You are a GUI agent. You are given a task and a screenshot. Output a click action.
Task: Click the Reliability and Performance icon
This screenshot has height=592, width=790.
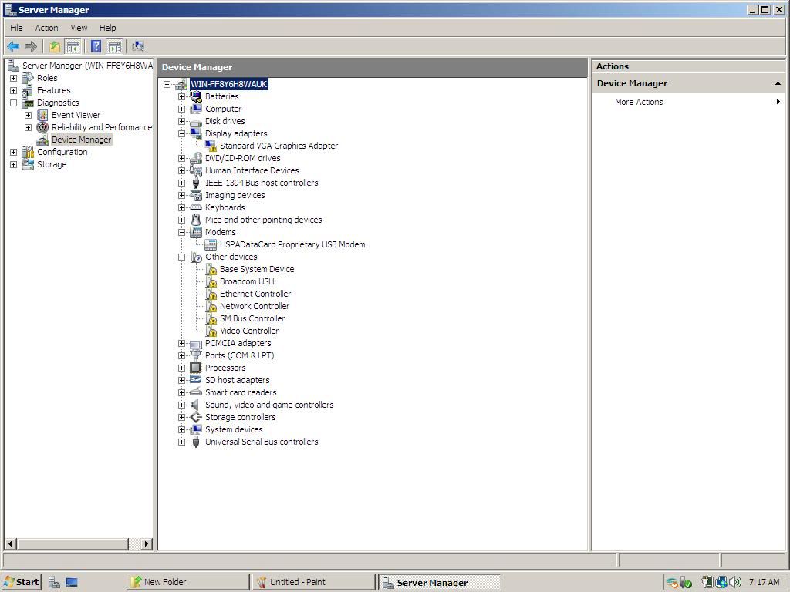tap(43, 127)
